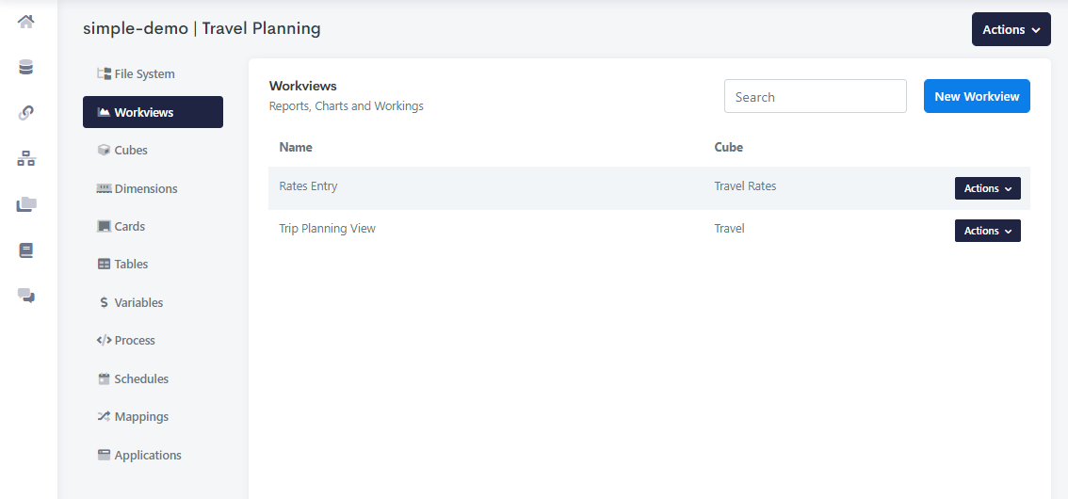Select Dimensions from the side menu

pyautogui.click(x=145, y=189)
